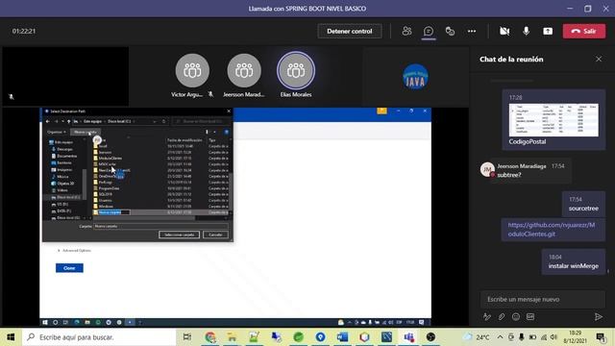615x346 pixels.
Task: Go up one level in folder dialog
Action: [68, 122]
